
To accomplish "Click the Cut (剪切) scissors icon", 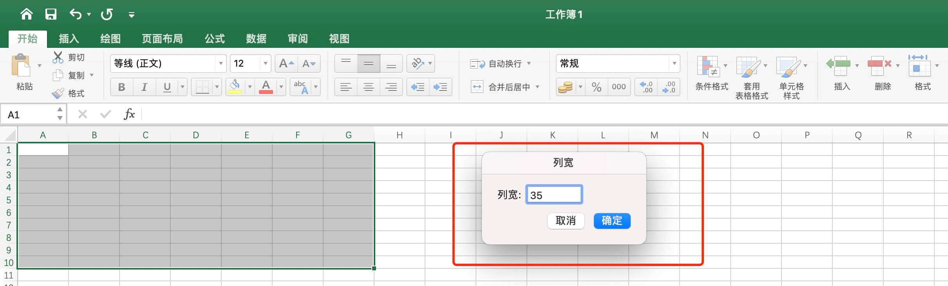I will point(58,58).
